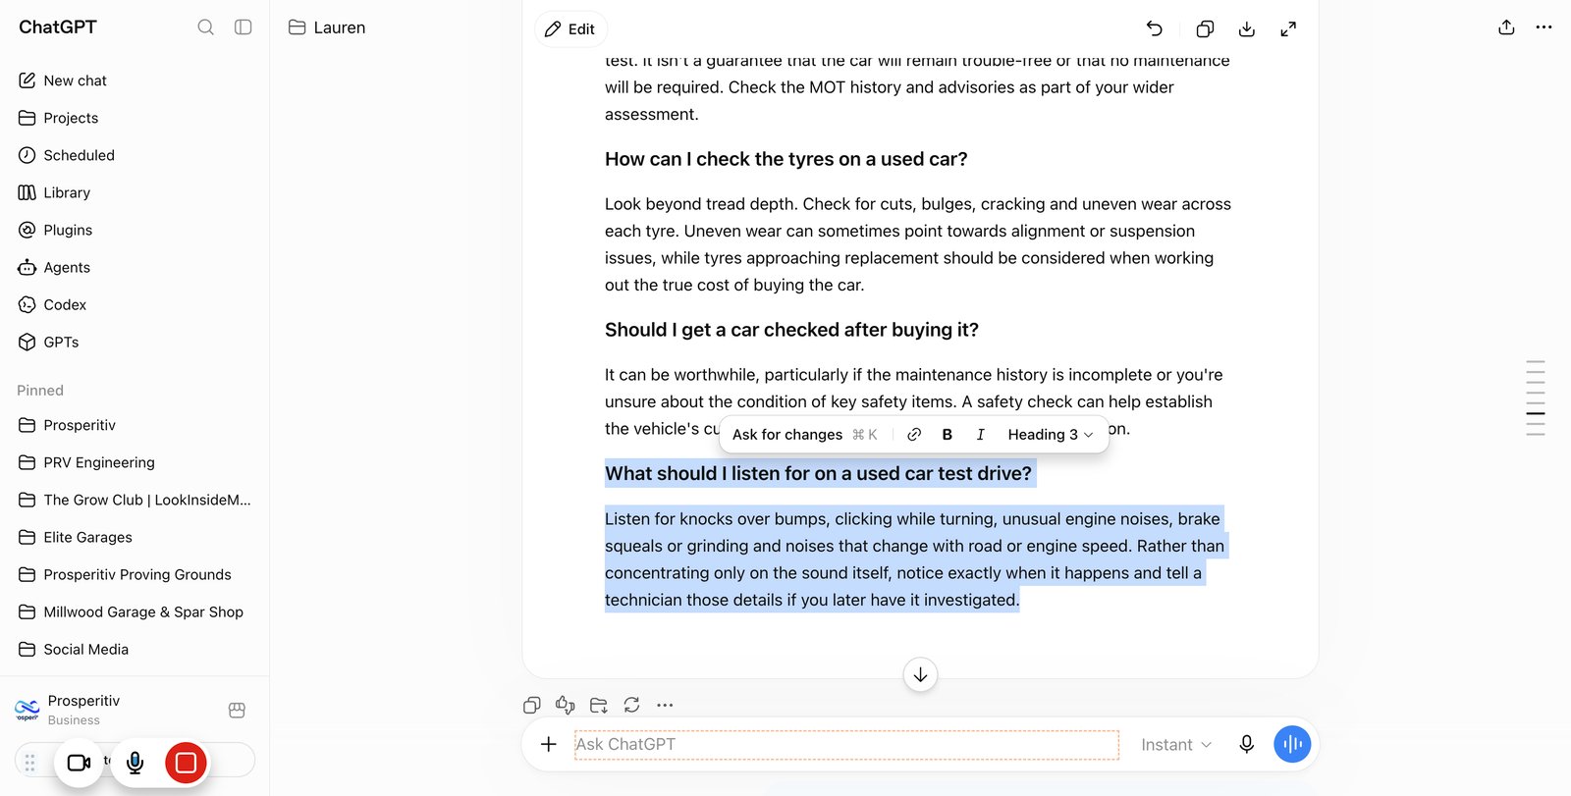Viewport: 1571px width, 796px height.
Task: Apply bold to the selected text
Action: click(x=948, y=434)
